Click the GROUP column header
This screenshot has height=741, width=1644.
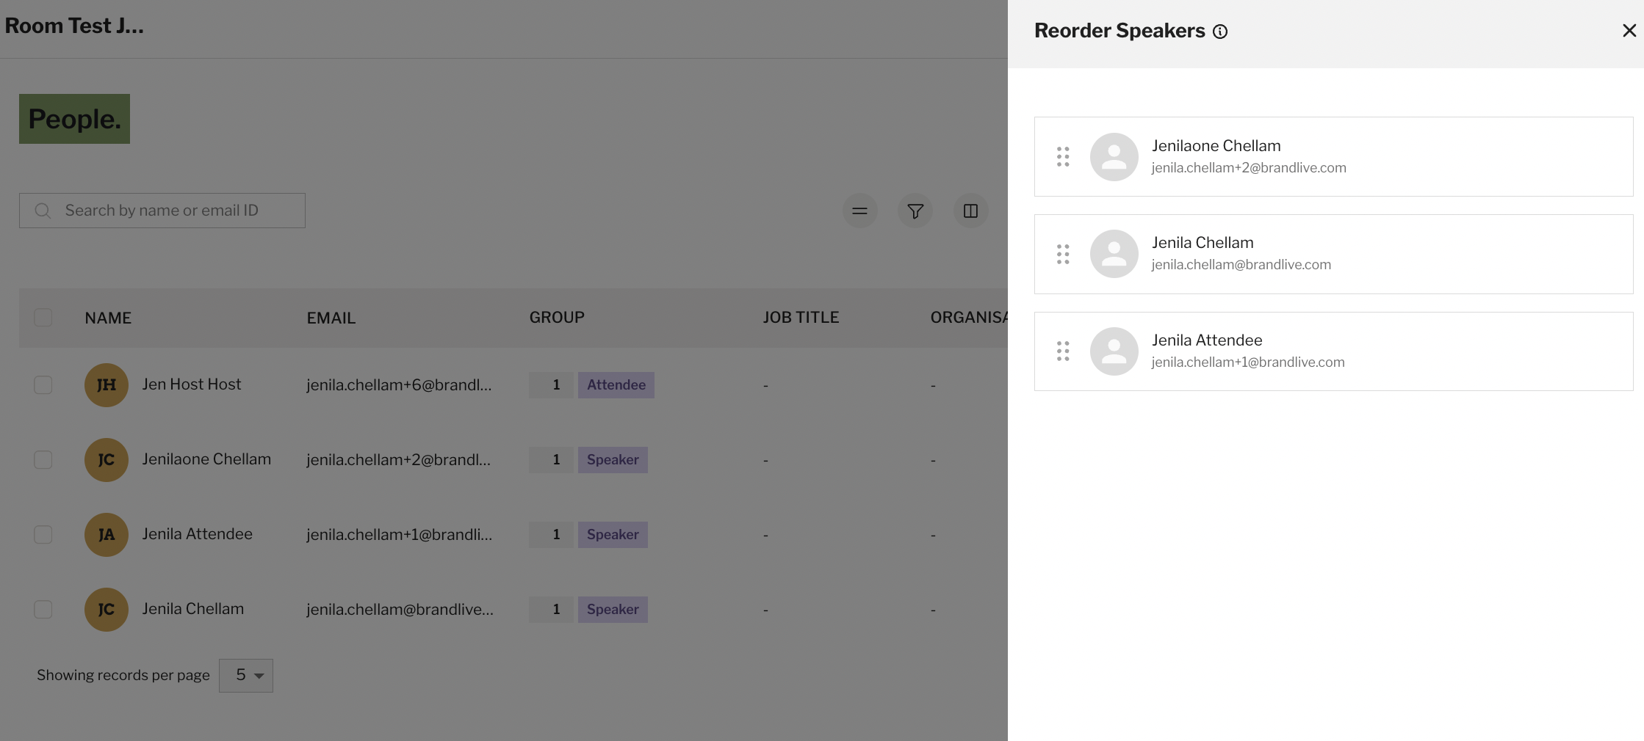[557, 318]
